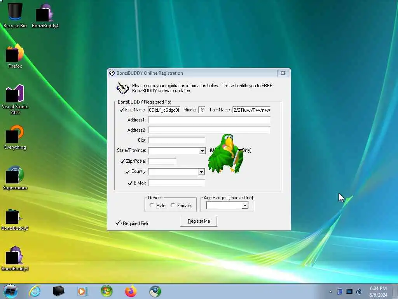398x299 pixels.
Task: Click the Windows flag taskbar icon
Action: [x=106, y=291]
